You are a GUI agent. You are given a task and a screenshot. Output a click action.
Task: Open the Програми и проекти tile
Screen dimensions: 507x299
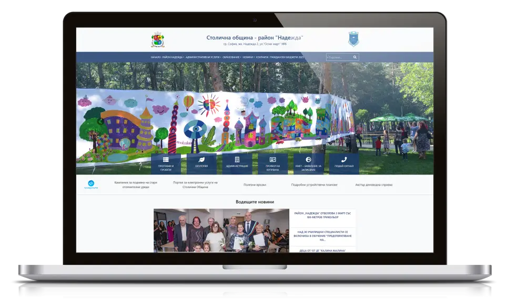click(x=166, y=163)
